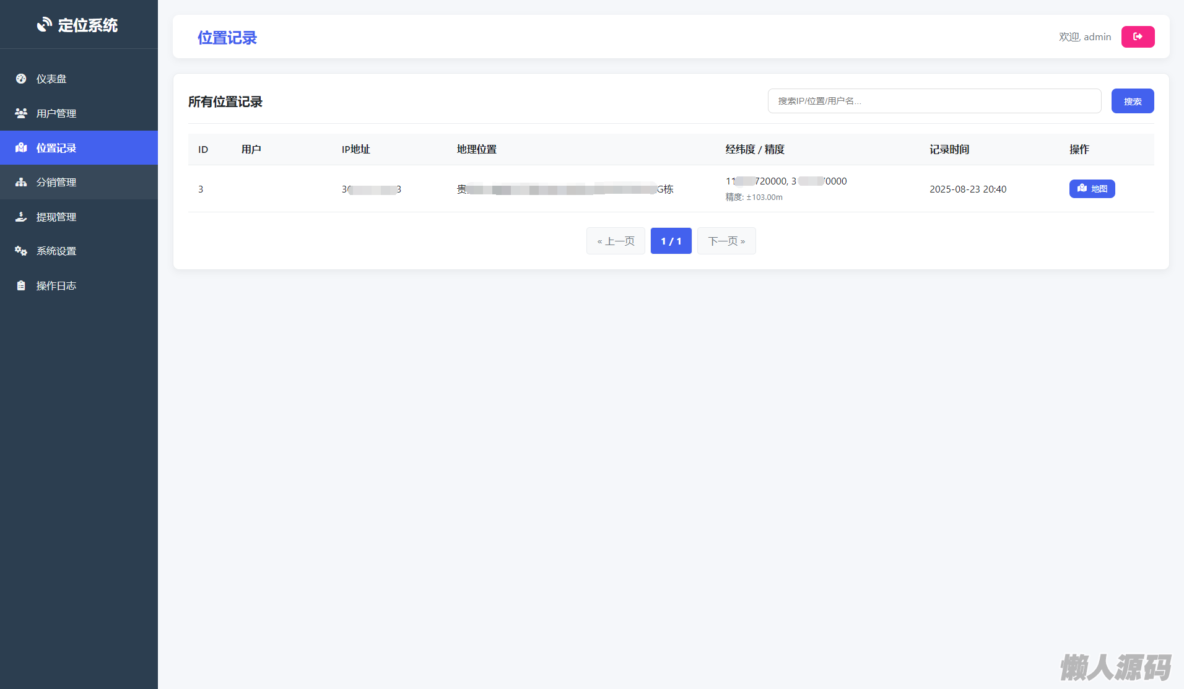Click the distribution management hierarchy icon
Image resolution: width=1184 pixels, height=689 pixels.
click(x=21, y=182)
